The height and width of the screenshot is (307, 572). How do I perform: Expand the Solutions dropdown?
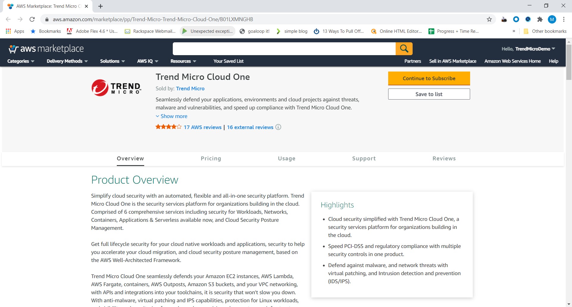pyautogui.click(x=112, y=61)
